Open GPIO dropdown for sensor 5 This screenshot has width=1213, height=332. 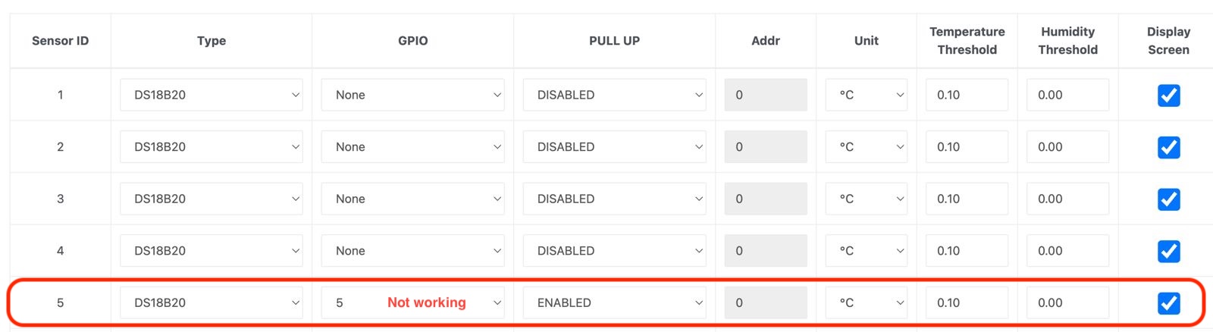[x=412, y=302]
